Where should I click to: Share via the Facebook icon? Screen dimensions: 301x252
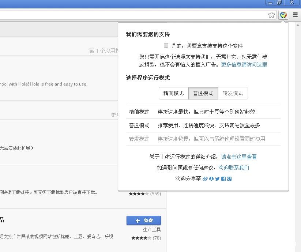(223, 179)
